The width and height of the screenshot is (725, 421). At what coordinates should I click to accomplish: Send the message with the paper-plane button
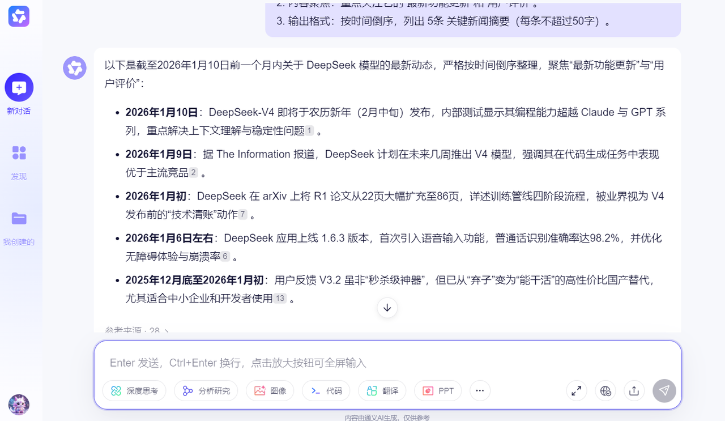tap(664, 390)
